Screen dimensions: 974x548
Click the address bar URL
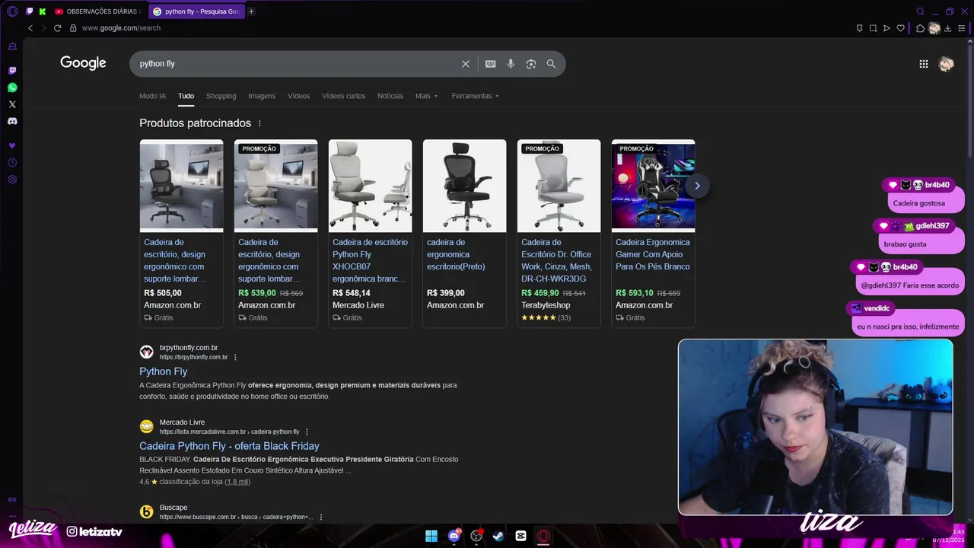click(121, 28)
